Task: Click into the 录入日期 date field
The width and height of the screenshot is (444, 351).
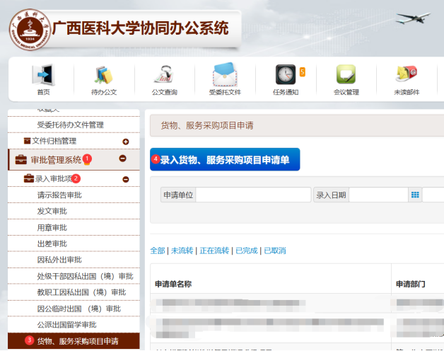Action: tap(378, 195)
